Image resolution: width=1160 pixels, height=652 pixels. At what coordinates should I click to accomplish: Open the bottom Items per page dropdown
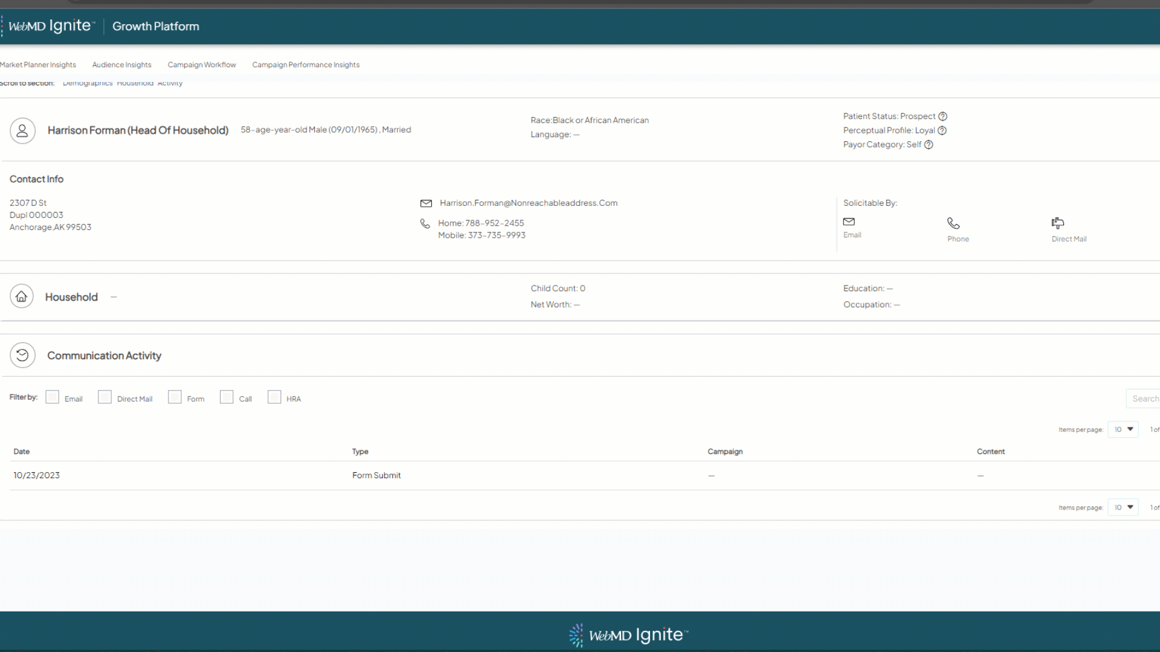[1122, 507]
